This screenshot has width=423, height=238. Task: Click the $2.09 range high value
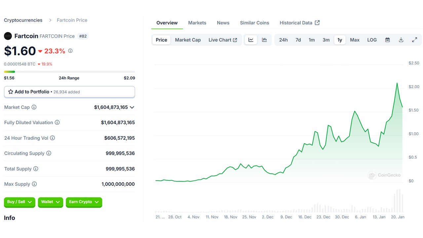[x=129, y=78]
